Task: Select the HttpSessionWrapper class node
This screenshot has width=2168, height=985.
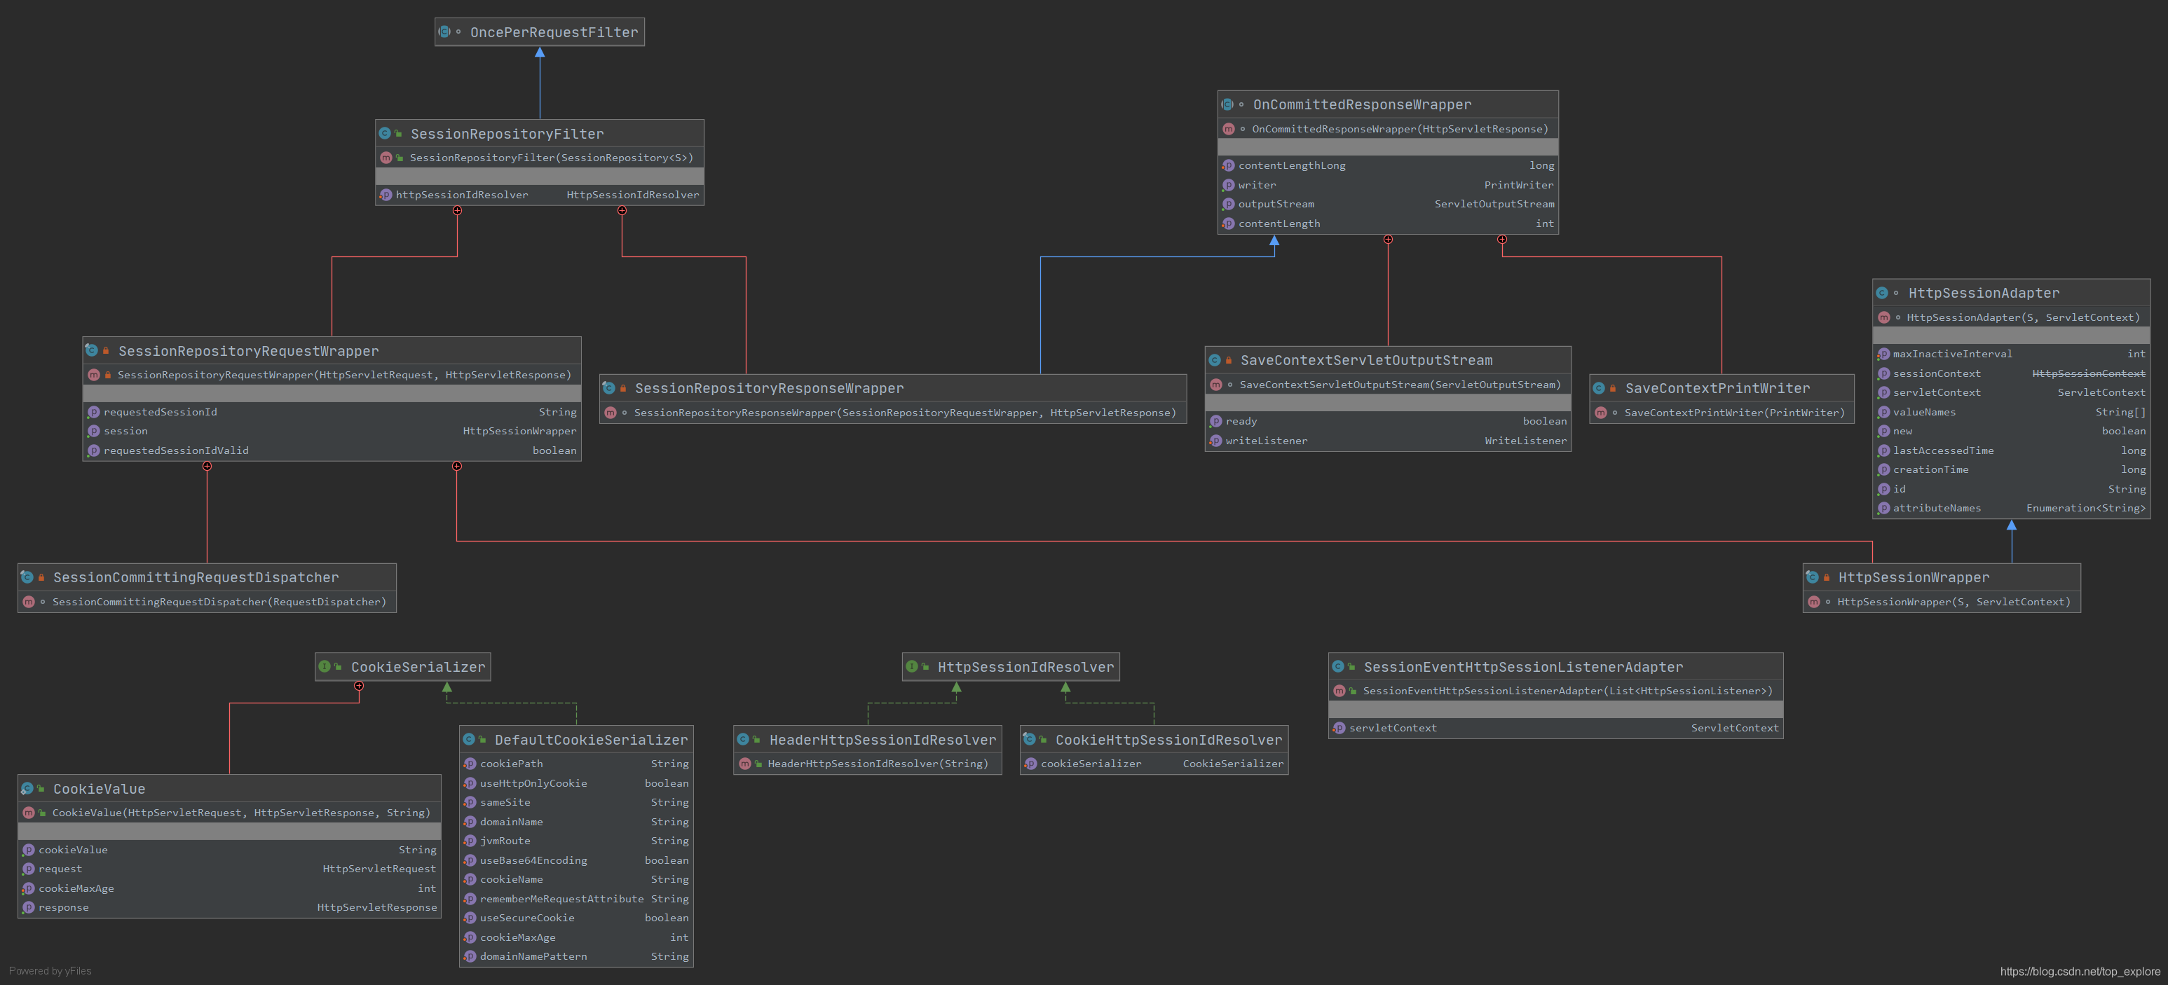Action: point(1913,577)
